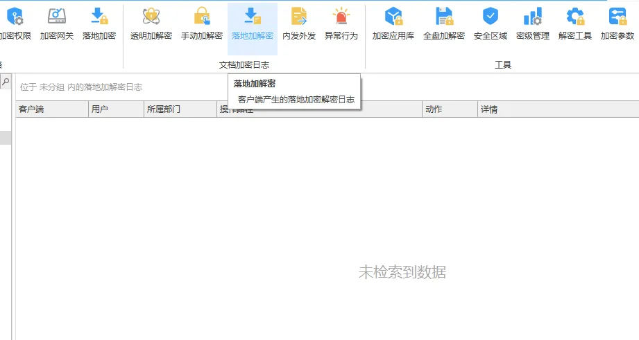The image size is (639, 340).
Task: Open 安全区域 security zone shield
Action: pos(491,24)
